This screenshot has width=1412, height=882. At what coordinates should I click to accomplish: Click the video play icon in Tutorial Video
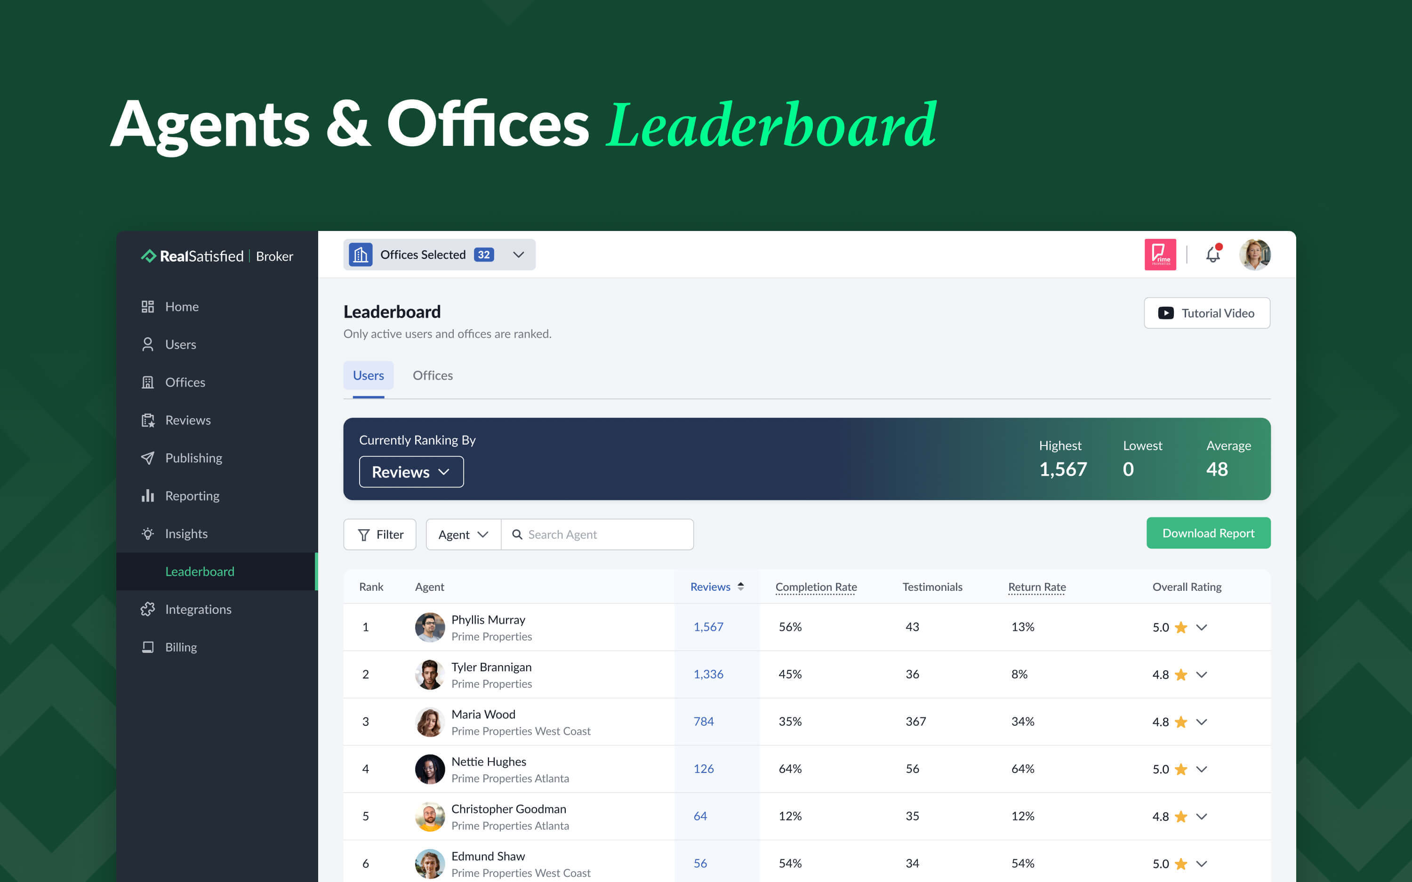1165,313
